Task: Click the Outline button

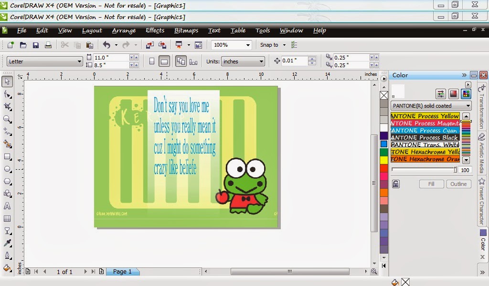Action: 458,184
